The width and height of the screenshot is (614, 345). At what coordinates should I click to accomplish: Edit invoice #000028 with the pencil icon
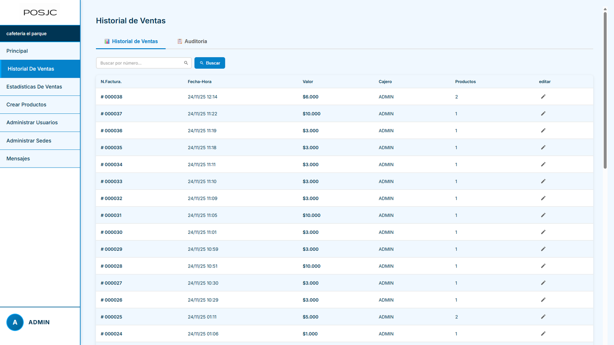click(543, 266)
